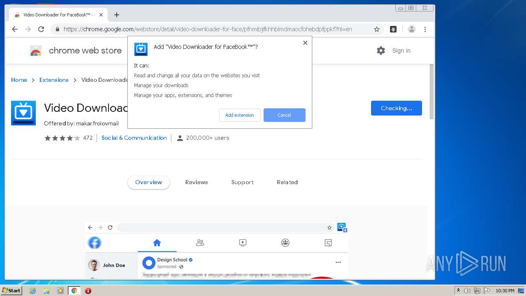This screenshot has height=296, width=526.
Task: Close the Video Downloader for FaceBook tab
Action: pos(101,15)
